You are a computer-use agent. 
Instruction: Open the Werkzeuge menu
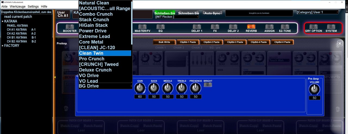18,6
